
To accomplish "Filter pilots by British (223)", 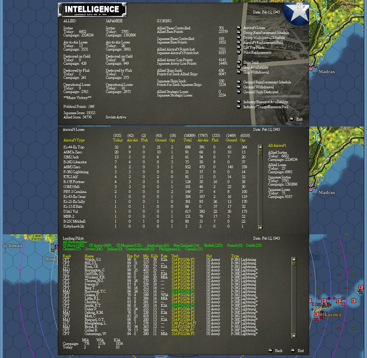I will [x=213, y=245].
